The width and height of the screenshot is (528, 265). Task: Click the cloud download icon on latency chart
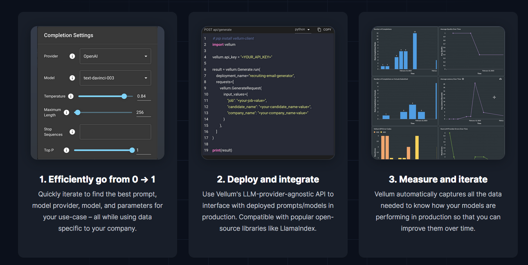coord(501,79)
